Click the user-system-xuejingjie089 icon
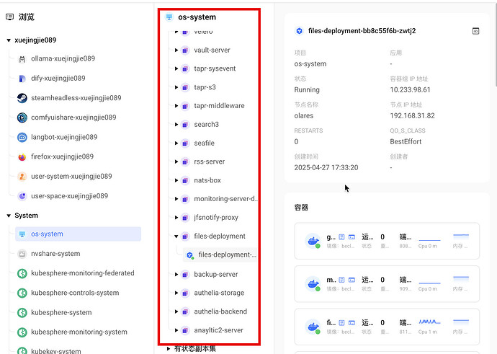497x354 pixels. [x=22, y=177]
